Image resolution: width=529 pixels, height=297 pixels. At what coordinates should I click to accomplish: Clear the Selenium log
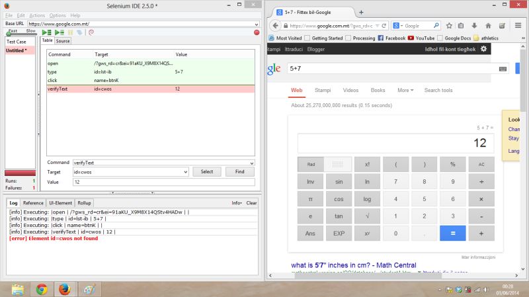(251, 203)
